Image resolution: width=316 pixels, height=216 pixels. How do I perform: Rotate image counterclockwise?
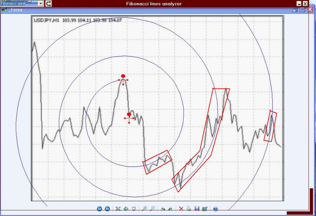(163, 209)
